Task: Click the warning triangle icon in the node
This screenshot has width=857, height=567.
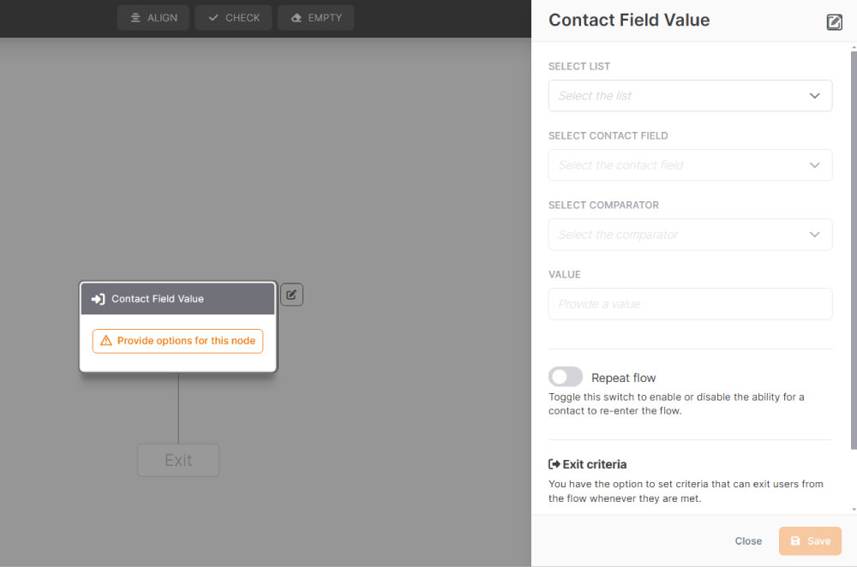Action: [x=106, y=340]
